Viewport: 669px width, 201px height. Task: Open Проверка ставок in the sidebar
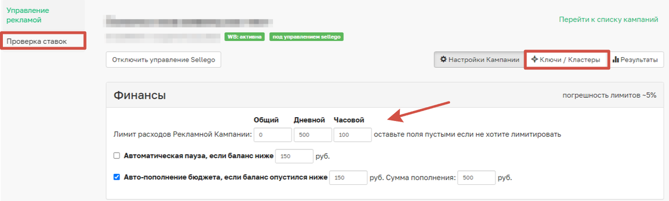pos(36,42)
